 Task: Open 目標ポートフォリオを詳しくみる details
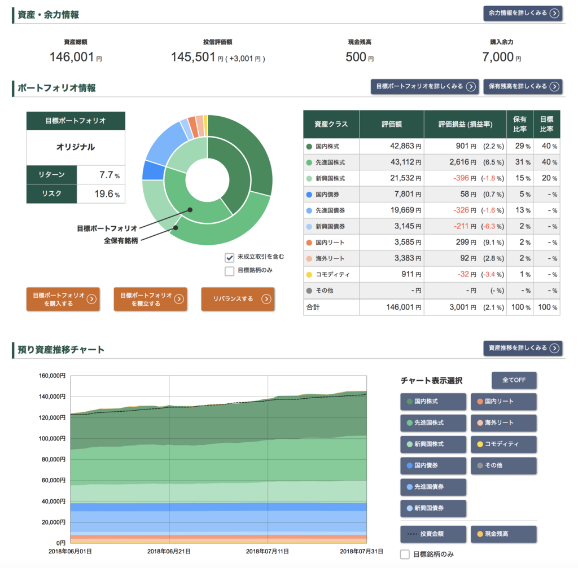(424, 86)
